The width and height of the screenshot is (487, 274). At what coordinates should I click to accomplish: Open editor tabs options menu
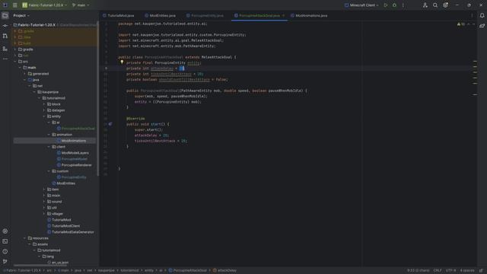[x=472, y=15]
